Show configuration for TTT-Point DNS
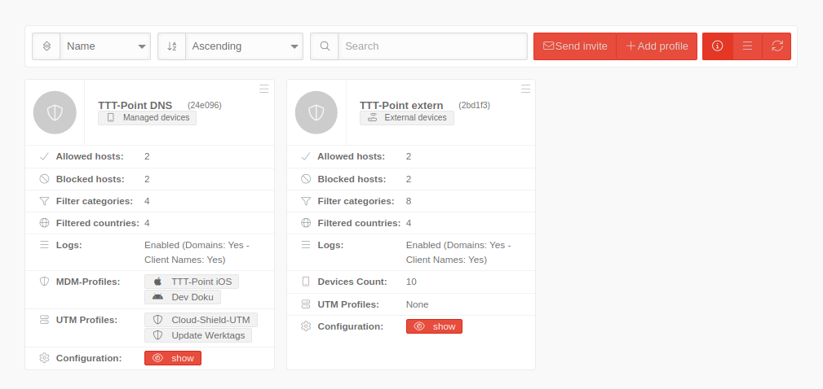The image size is (823, 389). 173,358
